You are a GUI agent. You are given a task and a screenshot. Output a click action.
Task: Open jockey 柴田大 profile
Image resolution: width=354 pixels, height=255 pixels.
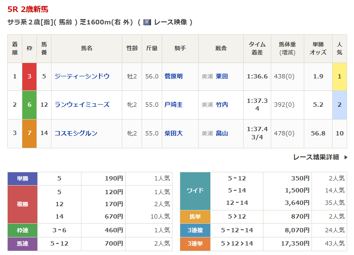pyautogui.click(x=174, y=133)
